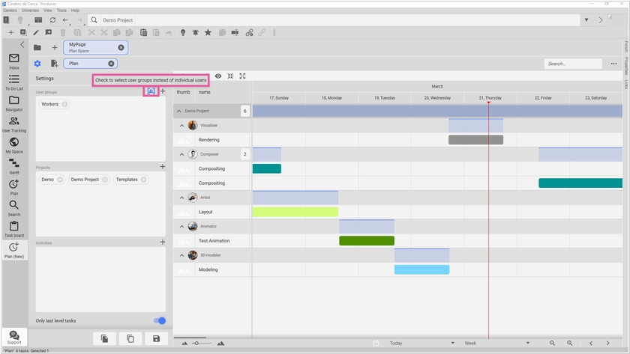Close the MyPage Plan Space tab

click(121, 48)
